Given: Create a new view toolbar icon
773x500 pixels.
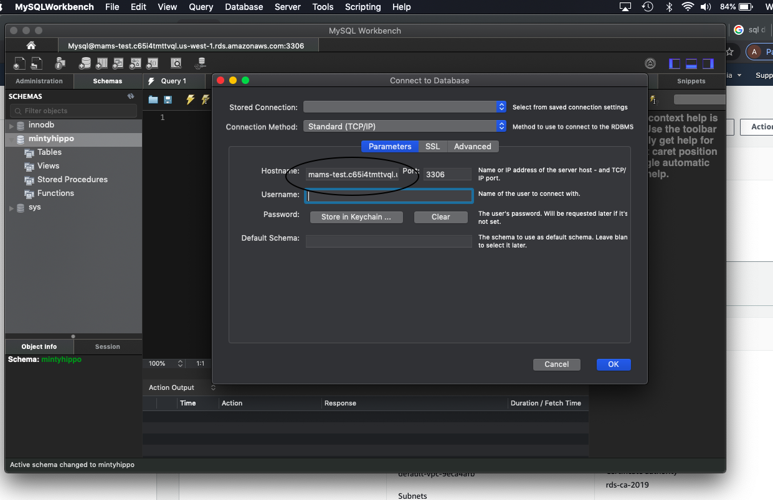Looking at the screenshot, I should click(x=118, y=63).
